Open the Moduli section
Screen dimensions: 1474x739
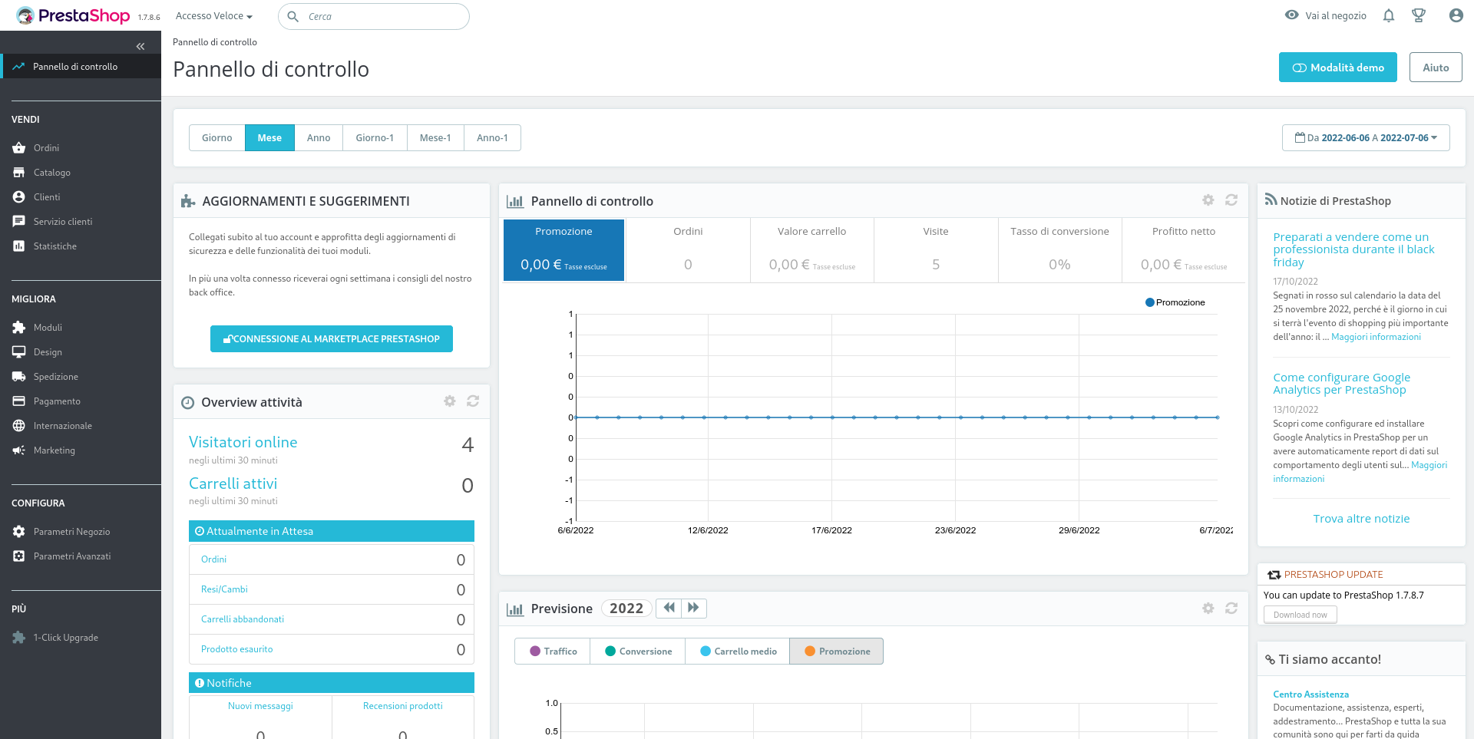[48, 327]
